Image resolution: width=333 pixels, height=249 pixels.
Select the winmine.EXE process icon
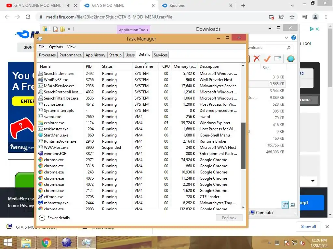point(41,153)
